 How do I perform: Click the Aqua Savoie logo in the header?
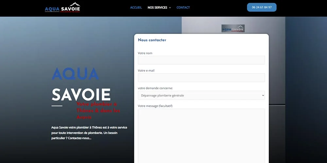62,7
